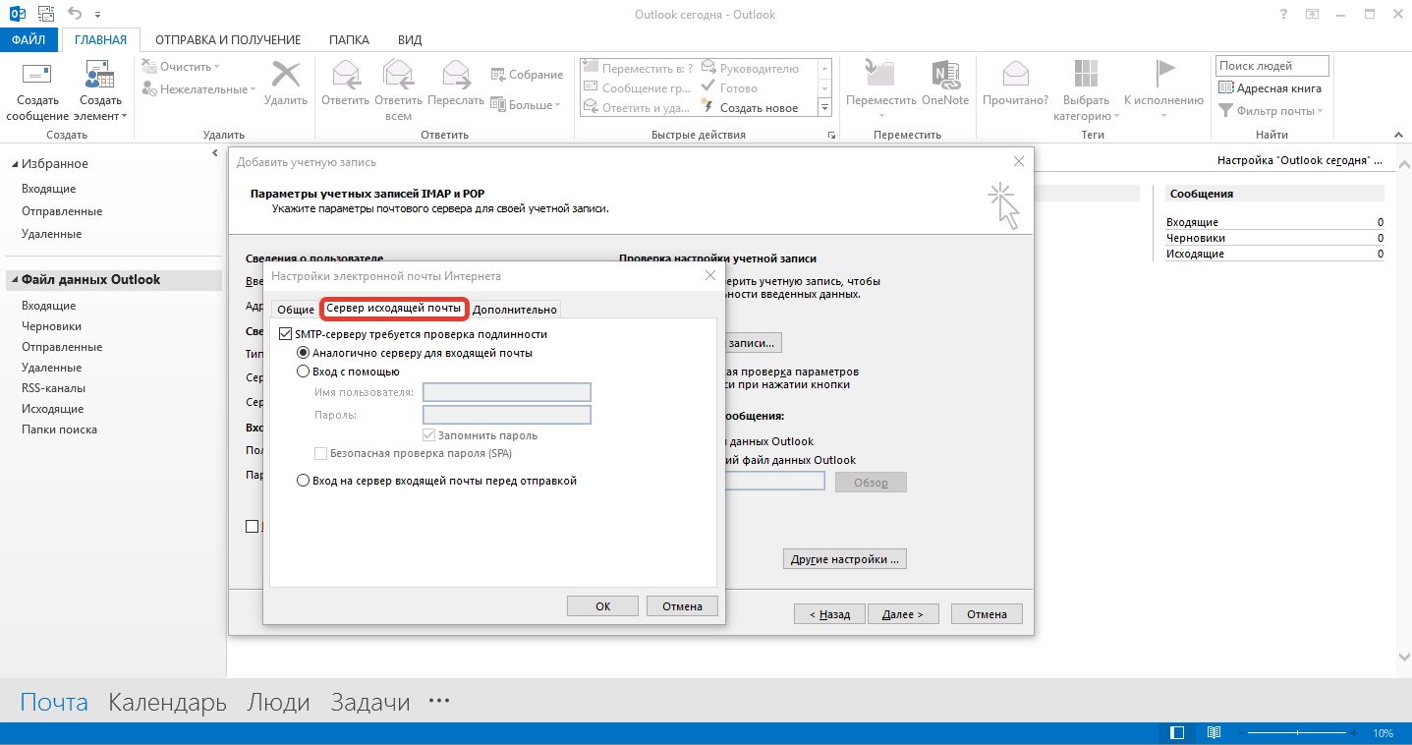Screen dimensions: 1412x745
Task: Click the Удалить X icon in ribbon
Action: (x=286, y=75)
